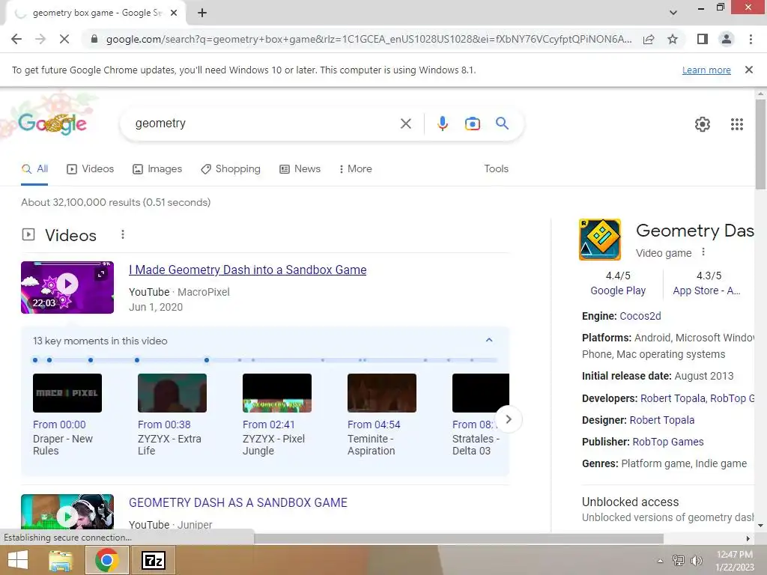
Task: Open File Explorer from taskbar
Action: [61, 560]
